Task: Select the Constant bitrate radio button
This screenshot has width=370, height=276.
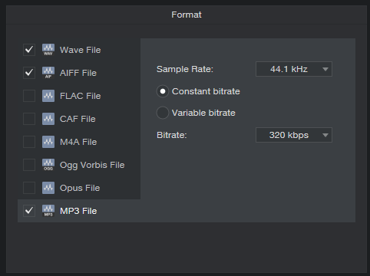Action: tap(163, 91)
